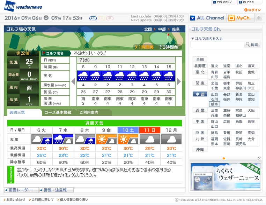
Task: Select the ご利用案内 tab
Action: point(94,112)
